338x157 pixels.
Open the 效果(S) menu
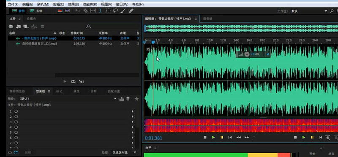[x=73, y=4]
